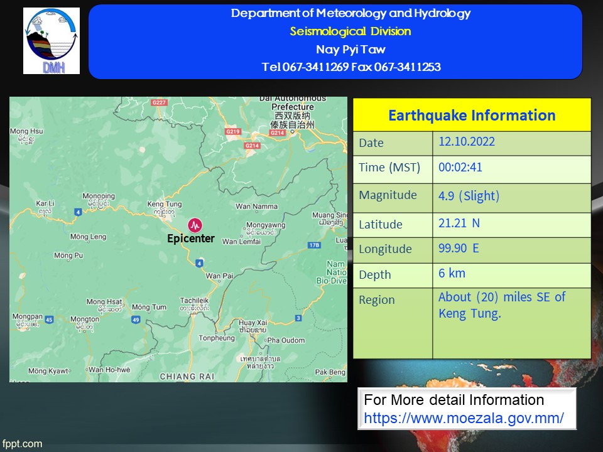Click the "Region" row label
The width and height of the screenshot is (603, 452).
(x=377, y=300)
